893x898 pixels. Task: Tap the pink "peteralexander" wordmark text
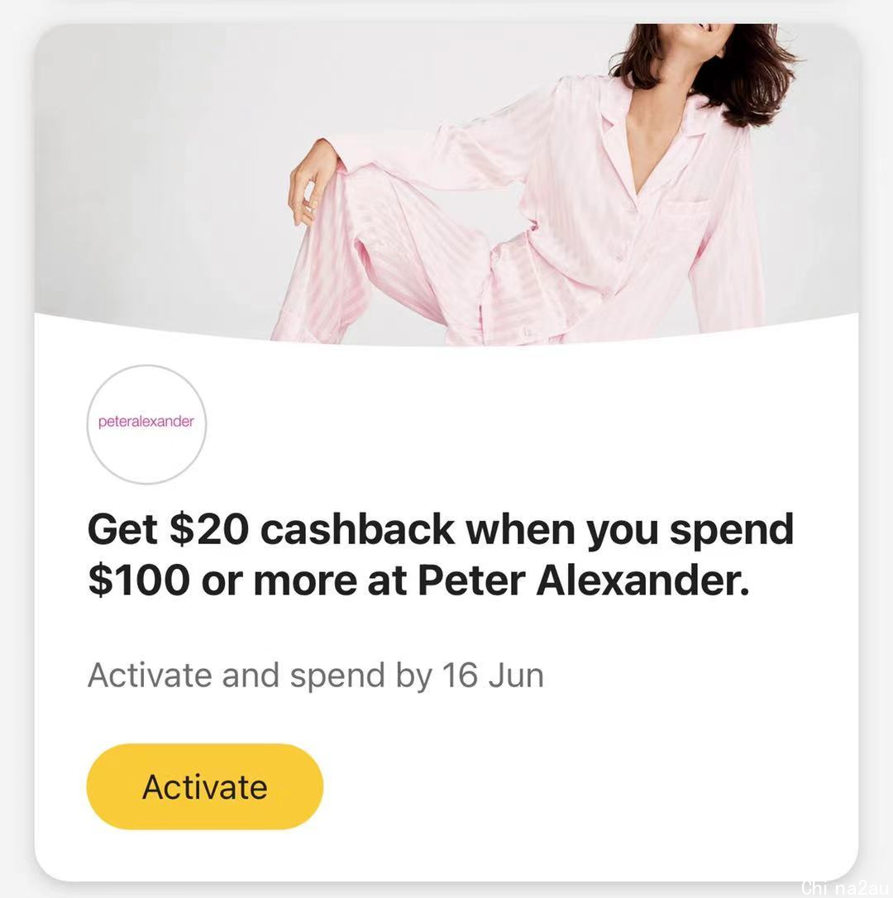(x=146, y=422)
